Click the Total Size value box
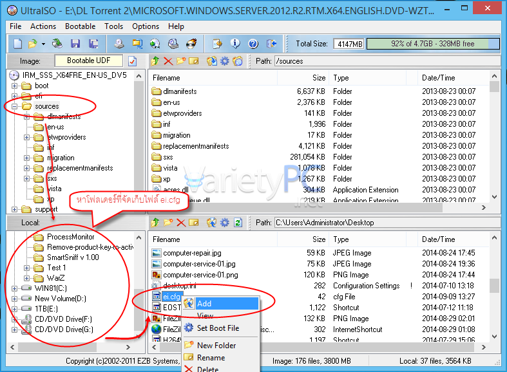 point(349,44)
